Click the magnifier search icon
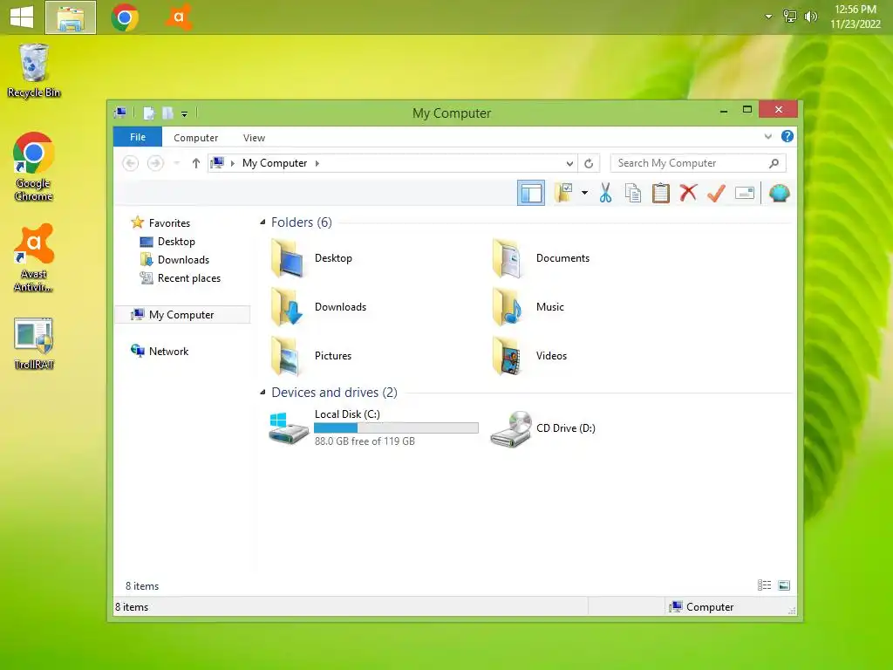This screenshot has width=893, height=670. point(774,163)
